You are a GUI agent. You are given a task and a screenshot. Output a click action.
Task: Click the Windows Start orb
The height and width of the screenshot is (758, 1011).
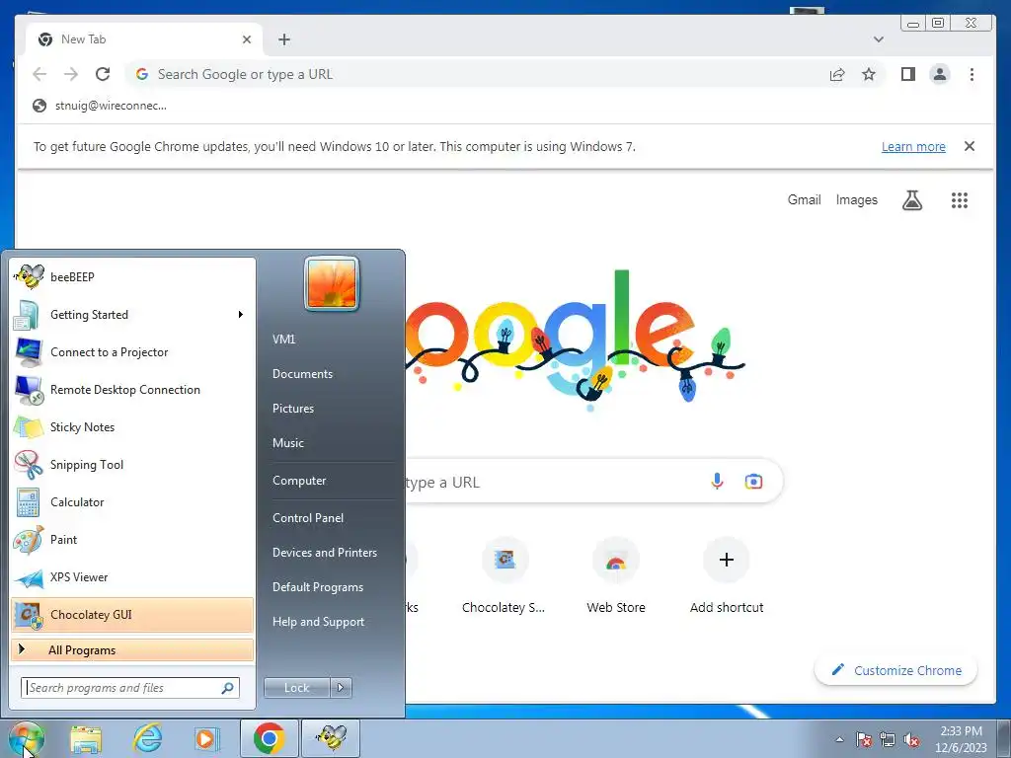coord(27,738)
